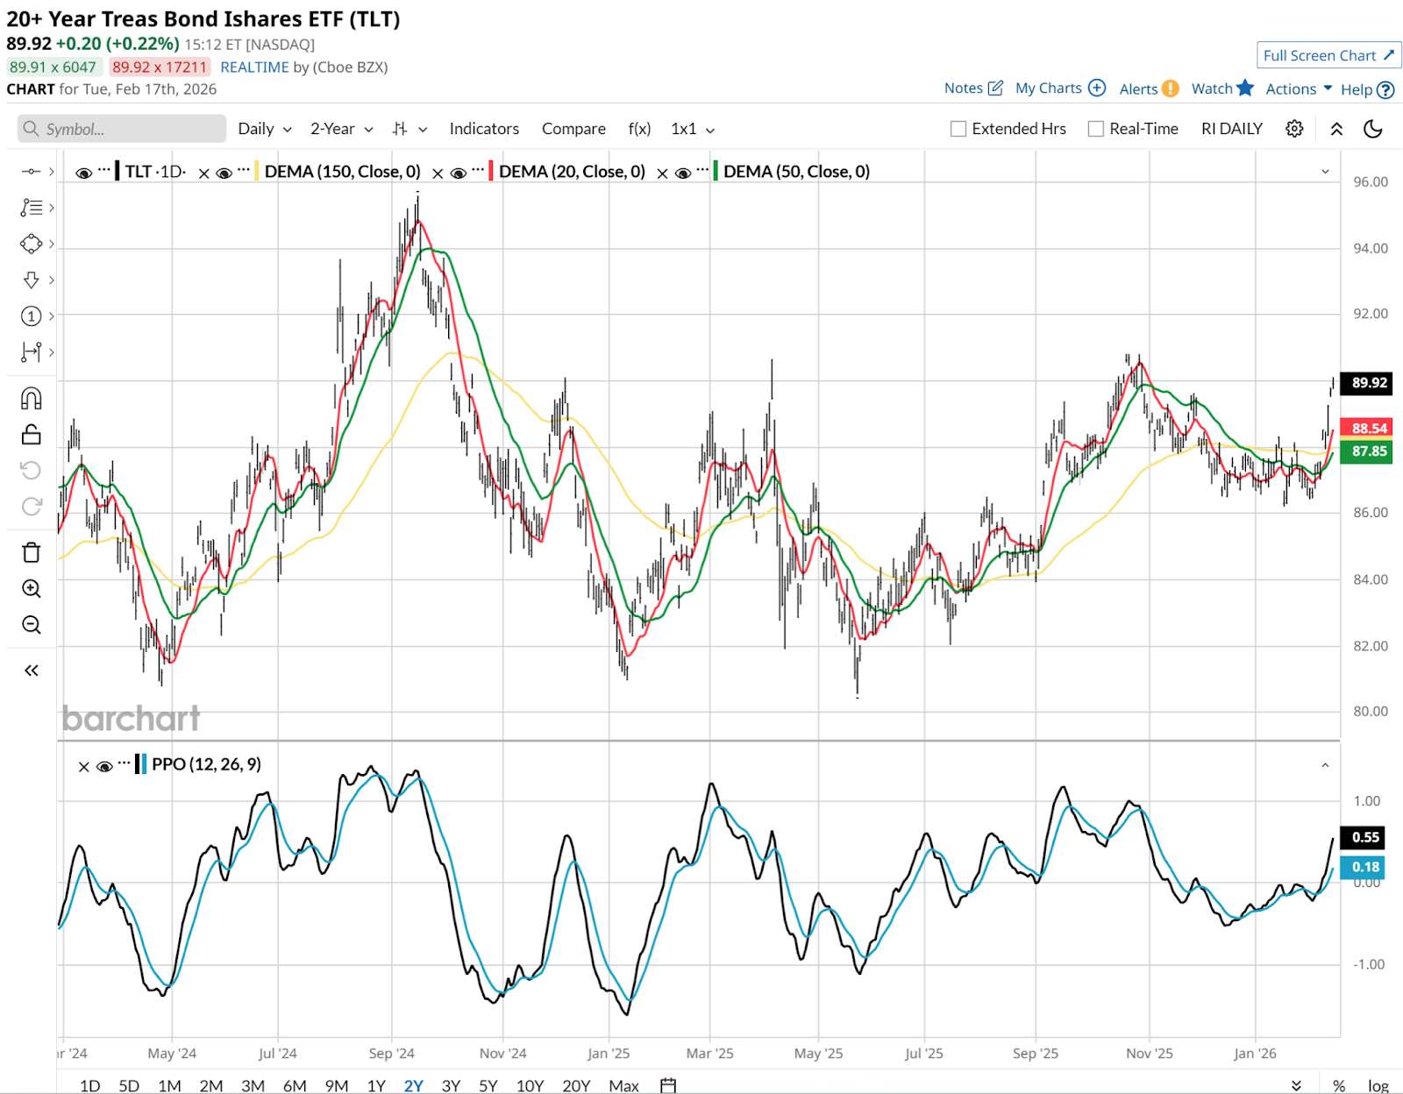
Task: Click the Full Screen Chart button
Action: tap(1328, 55)
